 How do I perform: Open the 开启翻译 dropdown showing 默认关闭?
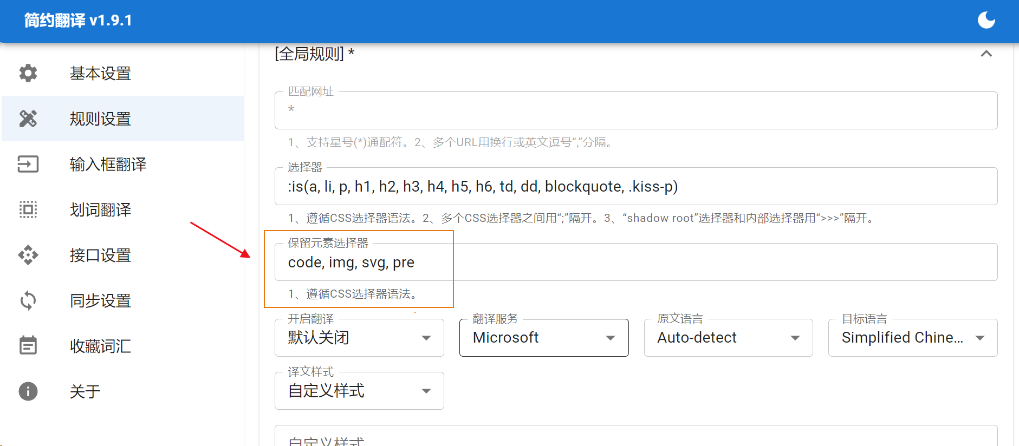pos(359,338)
